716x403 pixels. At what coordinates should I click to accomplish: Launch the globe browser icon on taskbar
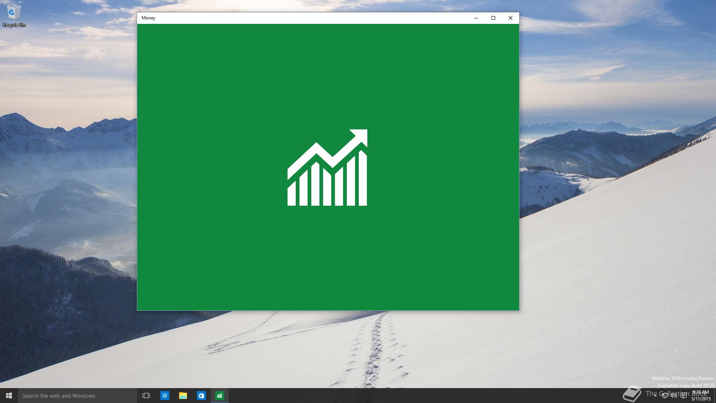click(x=164, y=396)
